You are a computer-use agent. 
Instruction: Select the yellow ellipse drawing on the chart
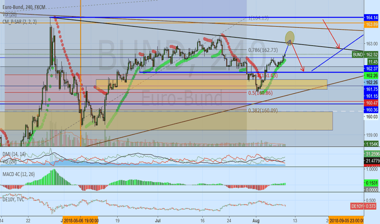tap(289, 38)
